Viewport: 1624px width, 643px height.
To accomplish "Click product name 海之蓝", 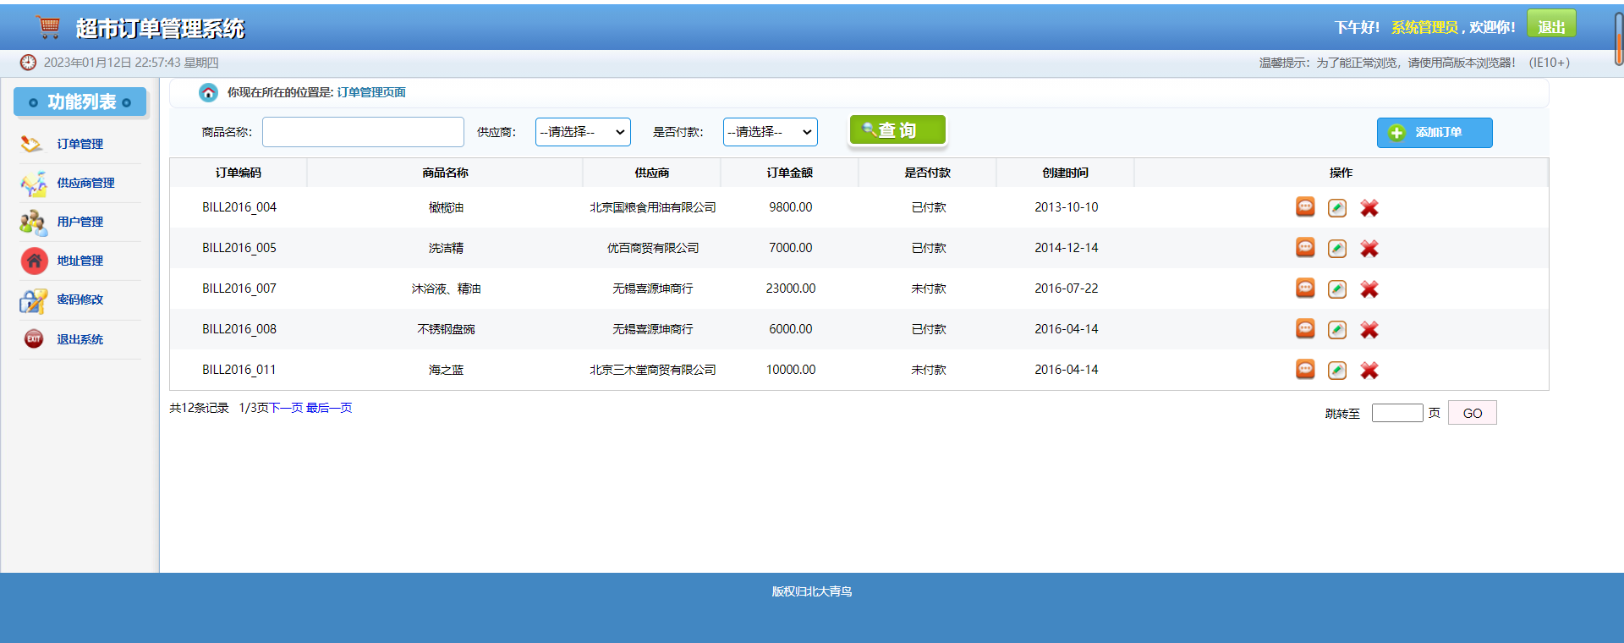I will 446,370.
